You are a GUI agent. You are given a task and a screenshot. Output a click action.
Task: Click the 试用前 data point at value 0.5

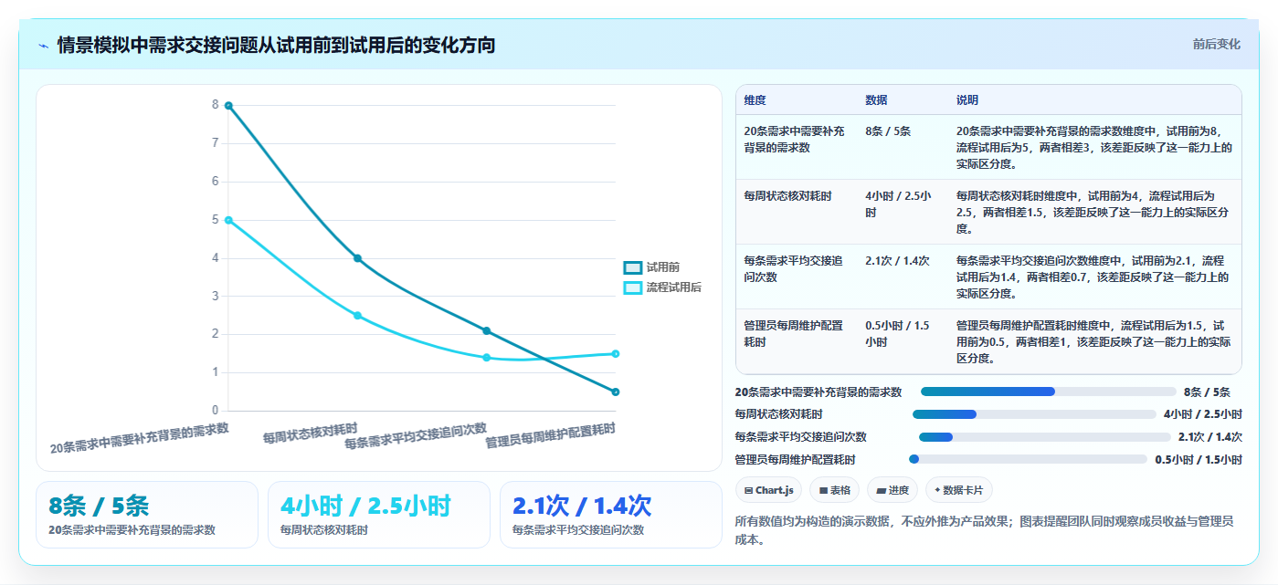616,392
